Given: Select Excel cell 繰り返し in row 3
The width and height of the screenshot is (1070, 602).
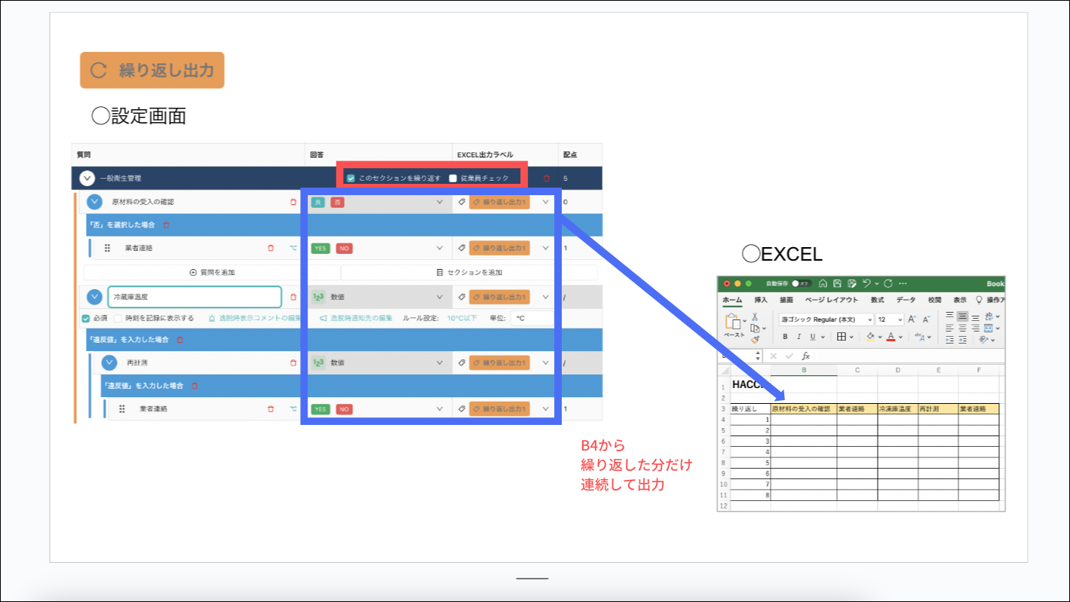Looking at the screenshot, I should click(750, 409).
